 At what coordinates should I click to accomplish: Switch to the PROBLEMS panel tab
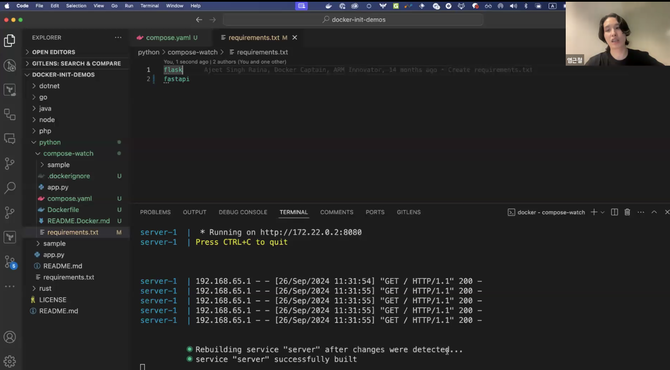click(x=155, y=212)
